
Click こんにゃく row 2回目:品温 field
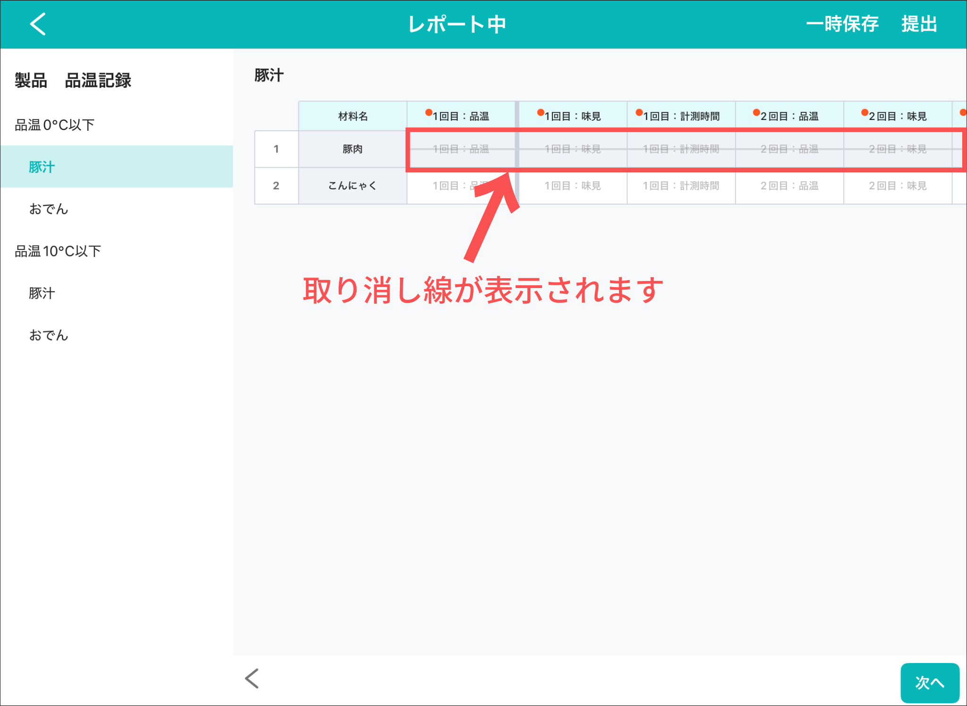click(789, 186)
